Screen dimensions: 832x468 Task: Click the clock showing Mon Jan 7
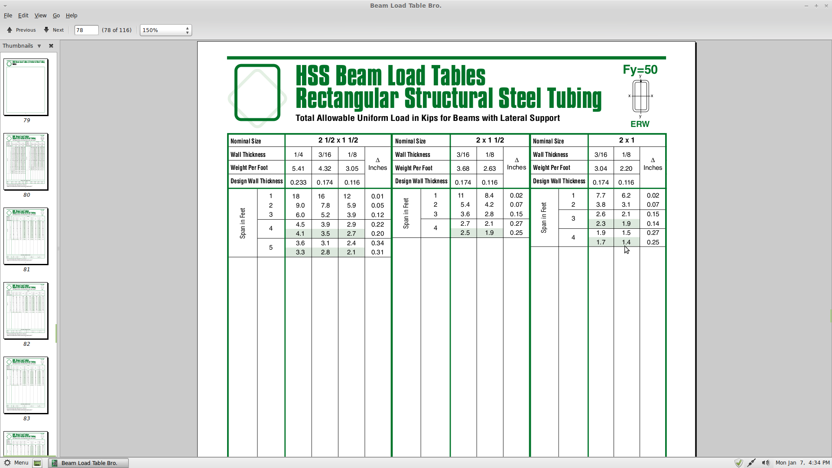click(x=803, y=463)
